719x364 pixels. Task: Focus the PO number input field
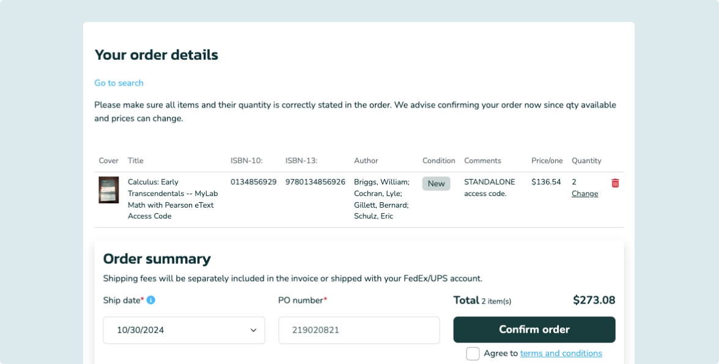[359, 330]
